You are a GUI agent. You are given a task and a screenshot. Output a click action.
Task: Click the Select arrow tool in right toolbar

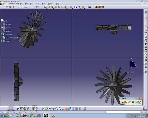146,26
